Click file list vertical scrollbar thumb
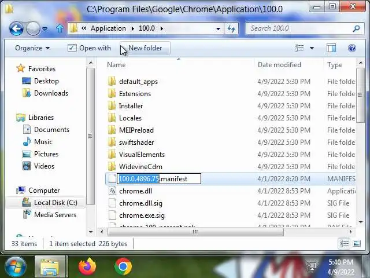The height and width of the screenshot is (278, 370). pos(360,95)
